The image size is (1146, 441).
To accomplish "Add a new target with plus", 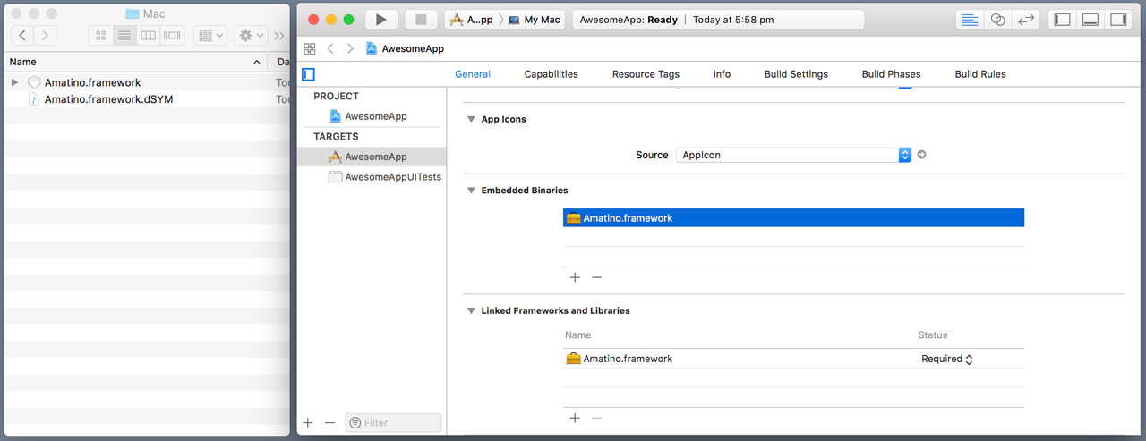I will coord(308,422).
